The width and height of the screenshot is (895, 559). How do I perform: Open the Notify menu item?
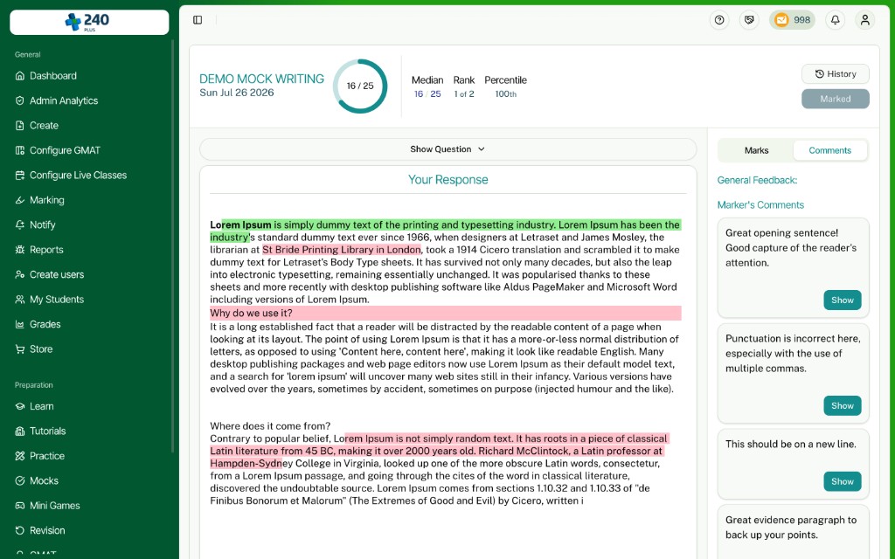[42, 224]
